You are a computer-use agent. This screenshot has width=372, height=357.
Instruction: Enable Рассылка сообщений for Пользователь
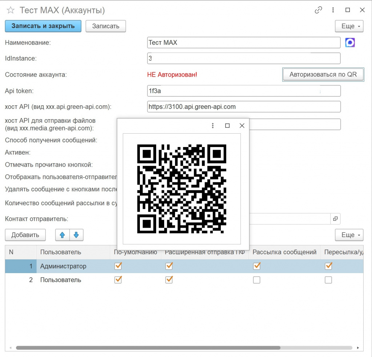pos(256,280)
